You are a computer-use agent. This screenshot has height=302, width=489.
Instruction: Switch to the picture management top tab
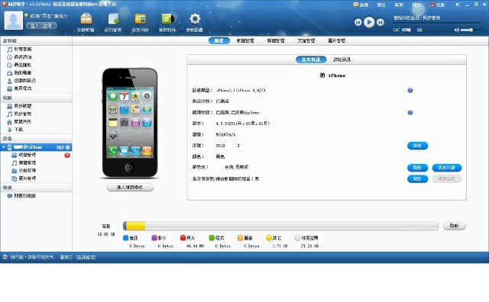click(x=336, y=40)
